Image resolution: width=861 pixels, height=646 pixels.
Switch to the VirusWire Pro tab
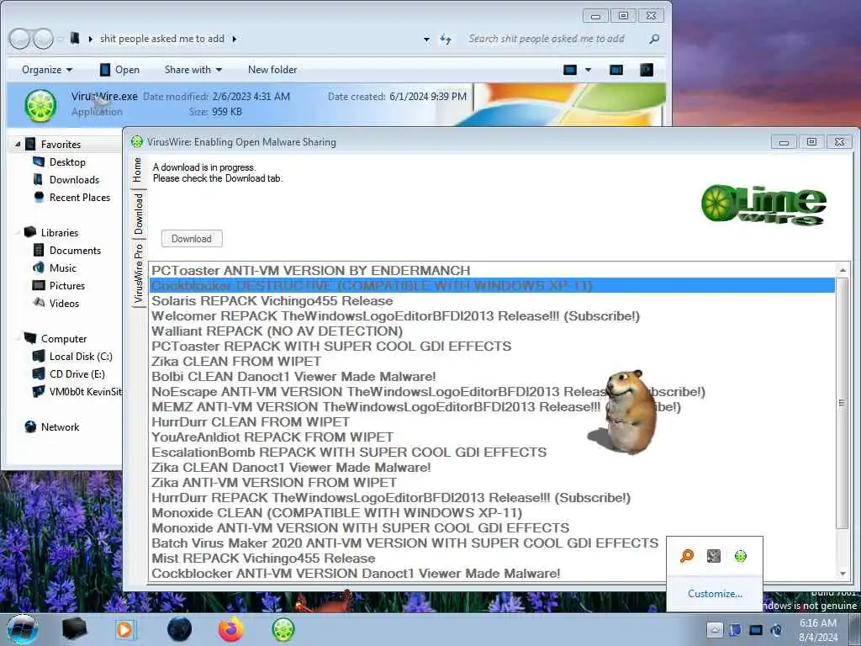tap(139, 273)
